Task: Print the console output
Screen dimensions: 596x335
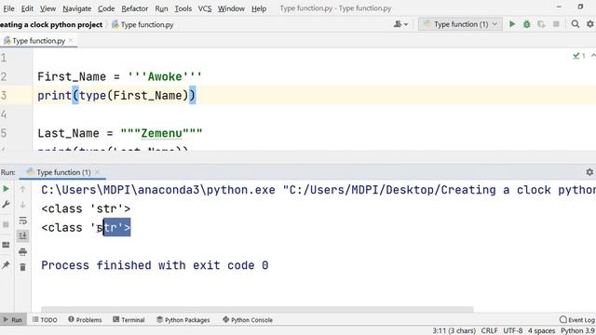Action: click(22, 252)
